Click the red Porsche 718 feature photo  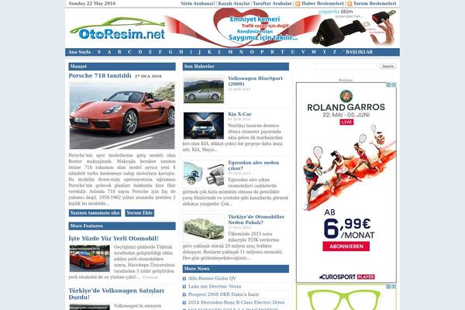[x=122, y=115]
